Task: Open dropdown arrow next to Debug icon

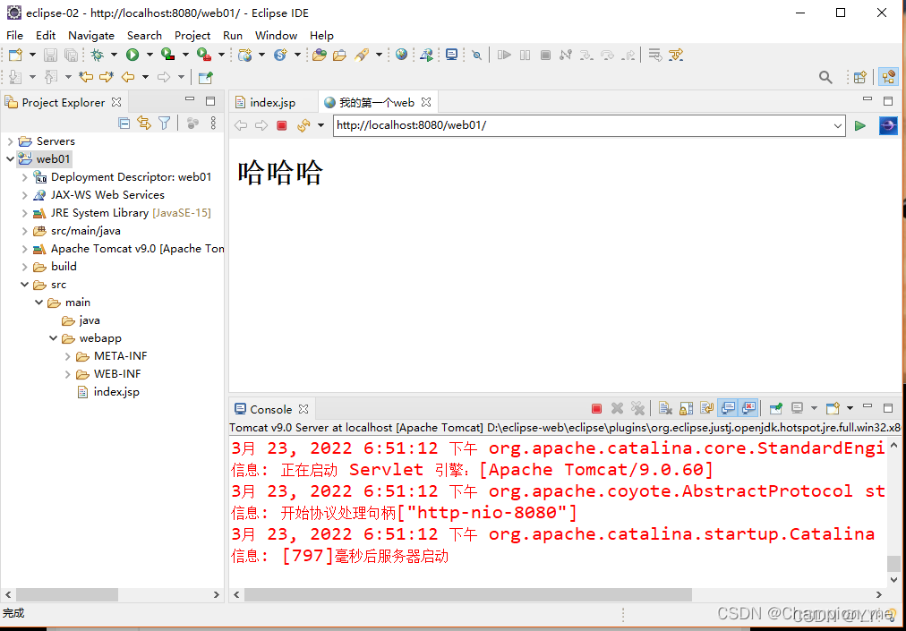Action: [x=114, y=55]
